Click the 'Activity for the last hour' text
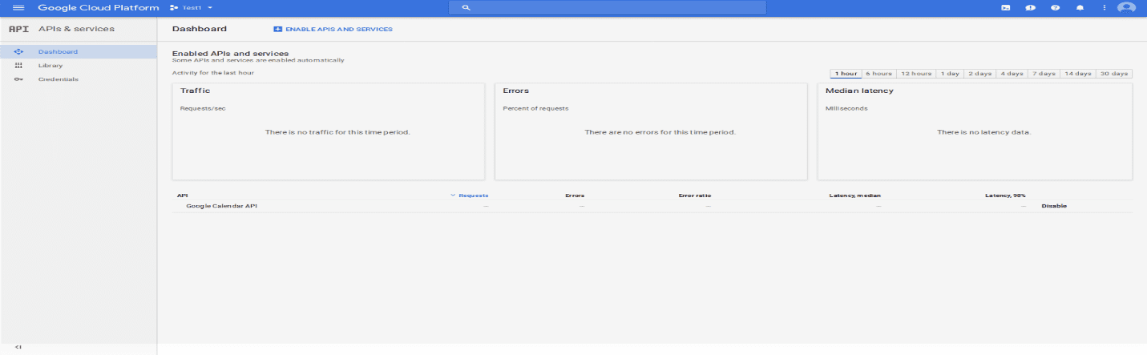Viewport: 1147px width, 355px height. tap(212, 73)
